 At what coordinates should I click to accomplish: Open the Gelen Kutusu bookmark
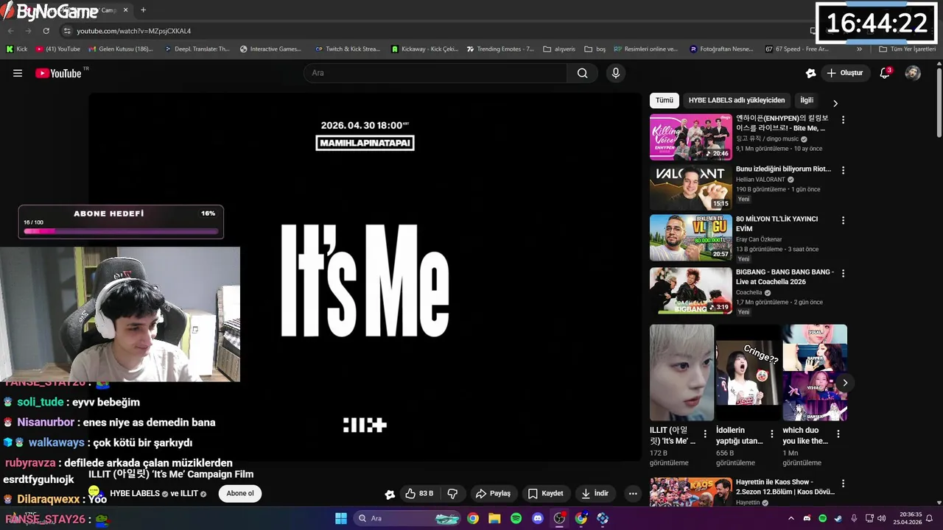point(120,49)
